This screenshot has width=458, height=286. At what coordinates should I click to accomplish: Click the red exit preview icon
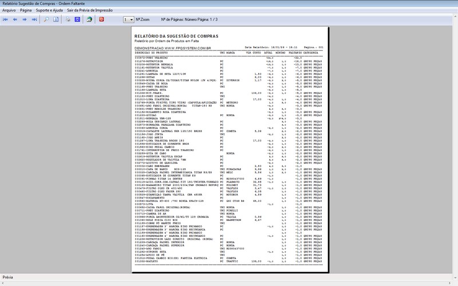coord(102,19)
